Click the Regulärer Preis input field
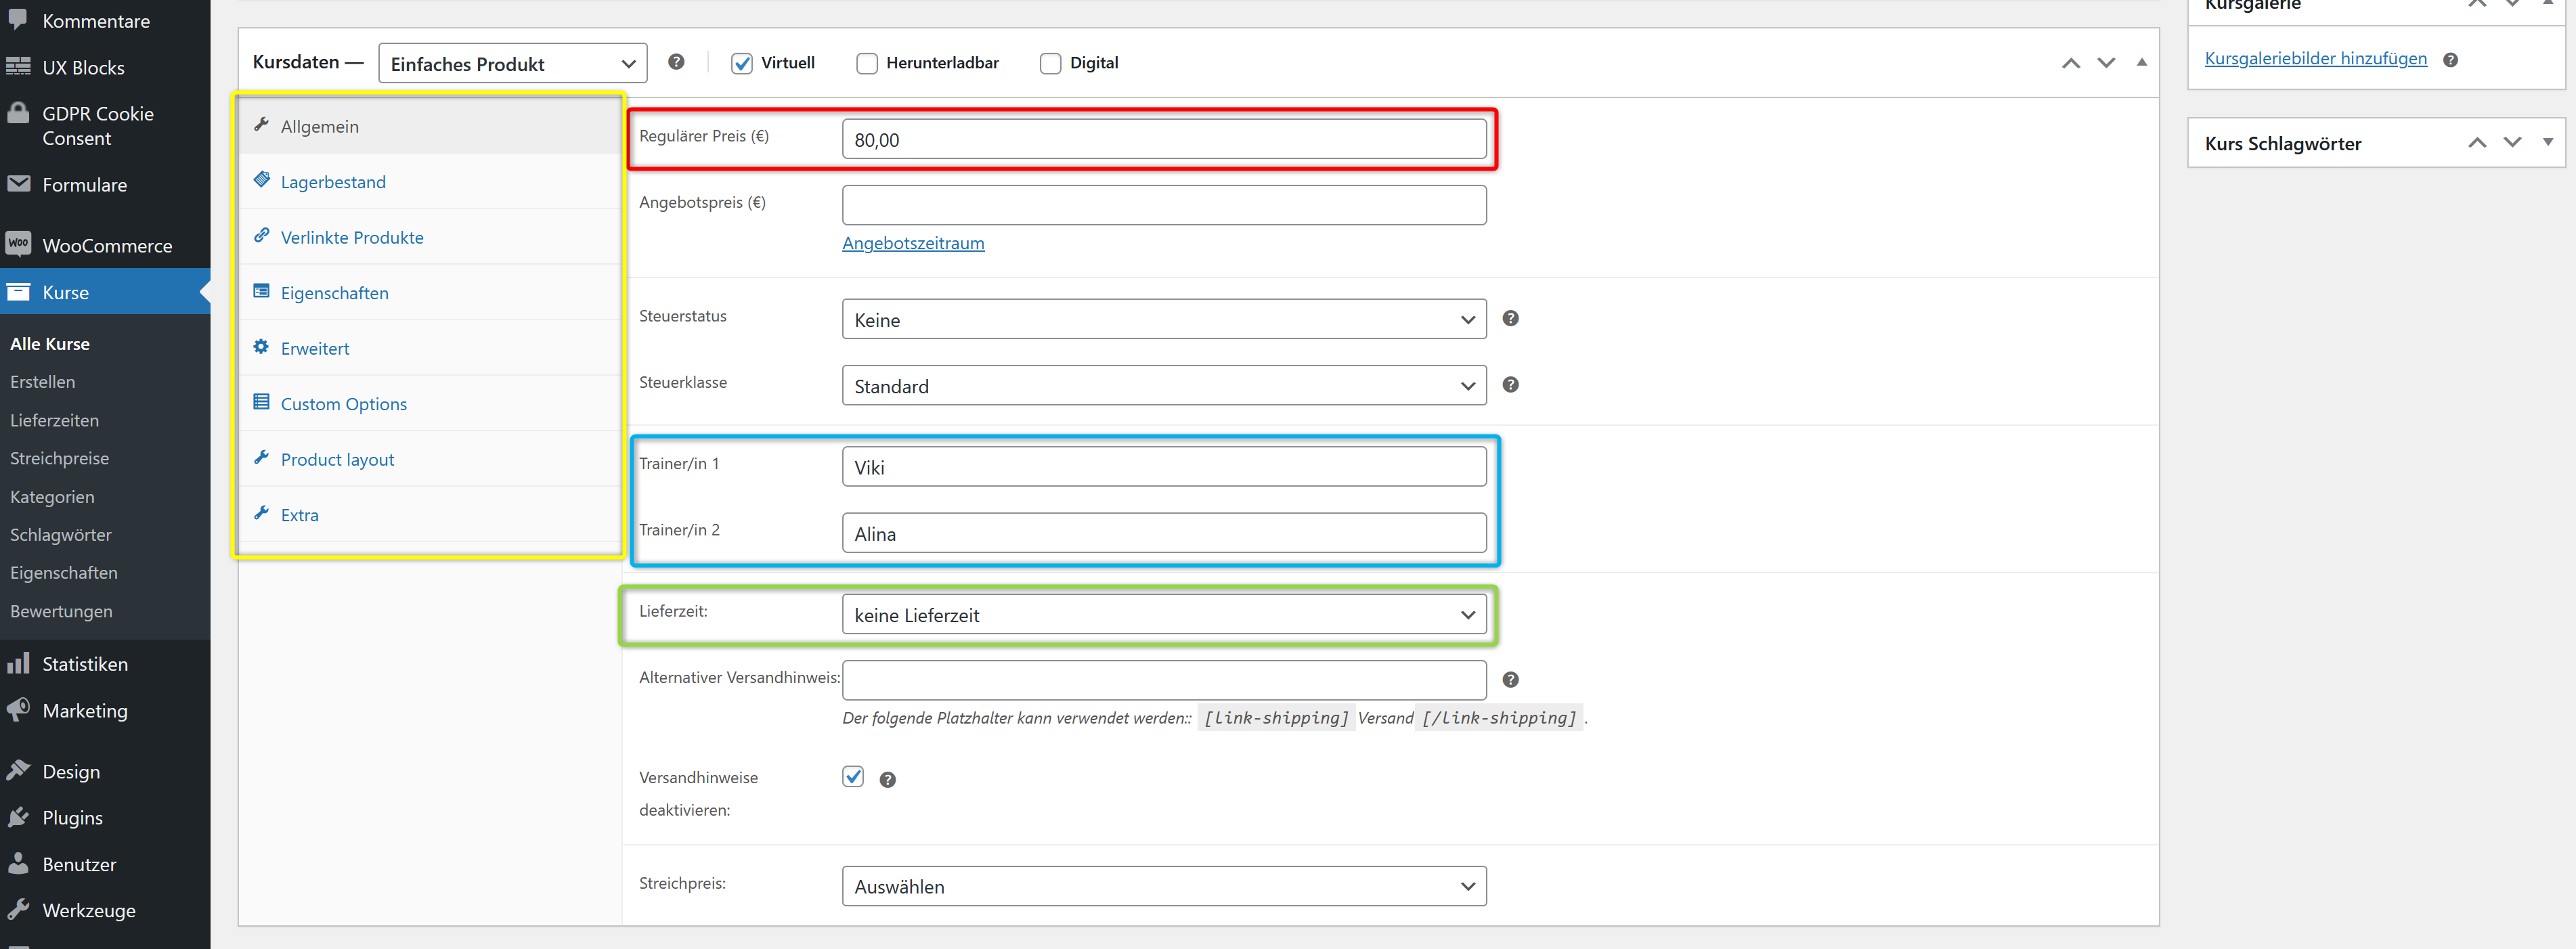Image resolution: width=2576 pixels, height=949 pixels. click(1164, 139)
